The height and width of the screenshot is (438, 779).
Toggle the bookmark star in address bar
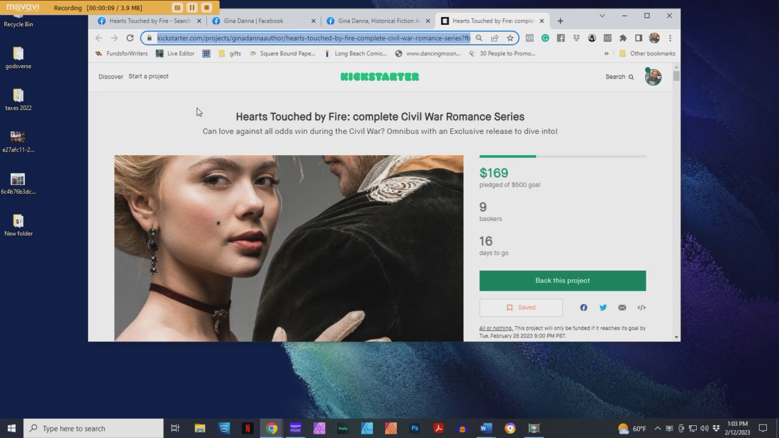coord(510,38)
